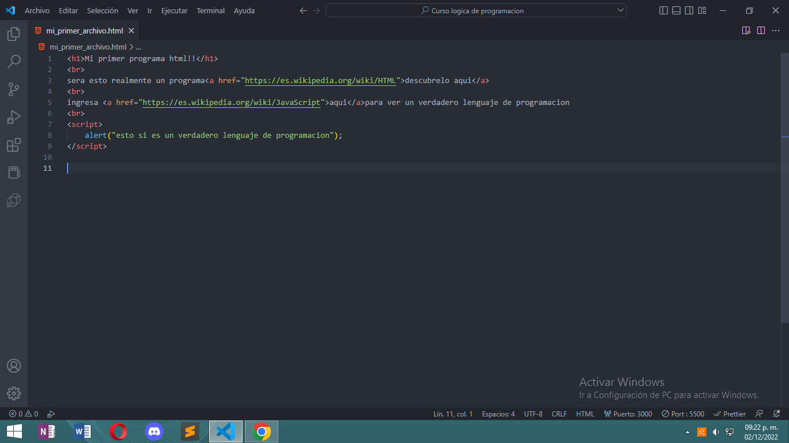The image size is (789, 443).
Task: Open the Windows Start menu
Action: click(x=14, y=431)
